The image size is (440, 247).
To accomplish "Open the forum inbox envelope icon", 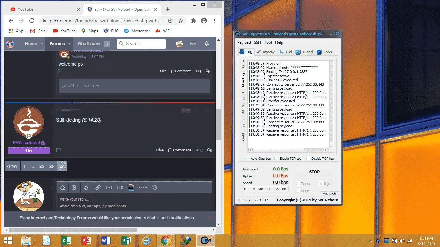I will coord(193,44).
